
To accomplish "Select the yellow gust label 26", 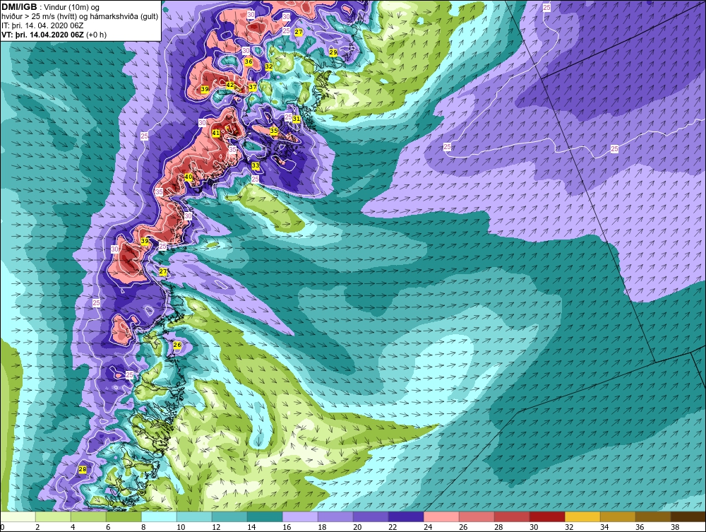I will pos(177,345).
